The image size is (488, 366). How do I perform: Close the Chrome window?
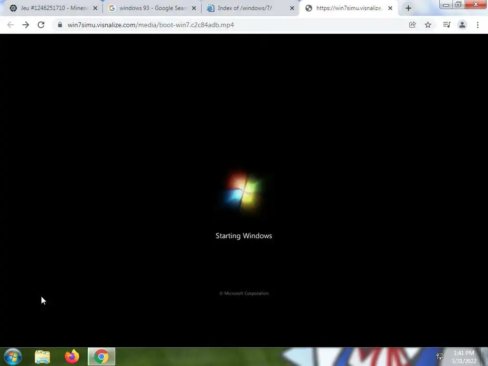[476, 4]
